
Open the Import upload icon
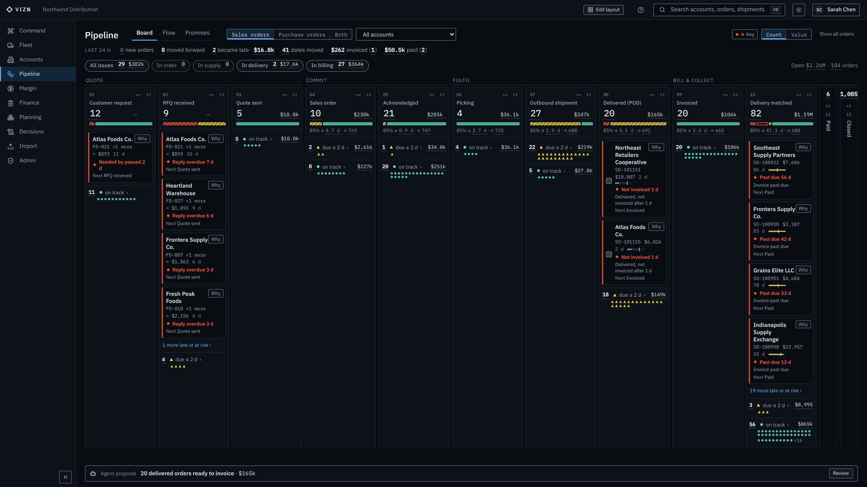[x=10, y=146]
